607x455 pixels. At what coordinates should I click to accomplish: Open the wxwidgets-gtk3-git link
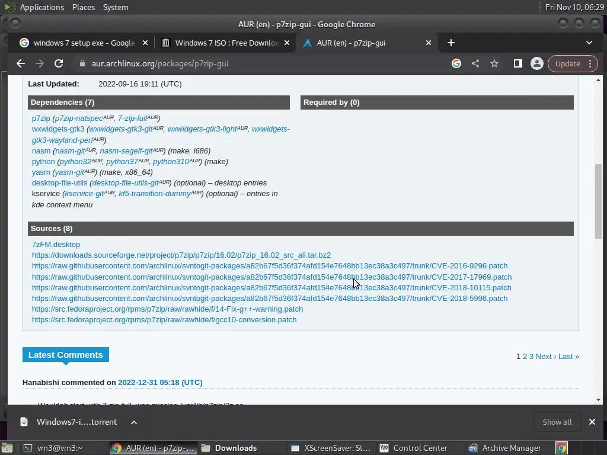[x=121, y=129]
